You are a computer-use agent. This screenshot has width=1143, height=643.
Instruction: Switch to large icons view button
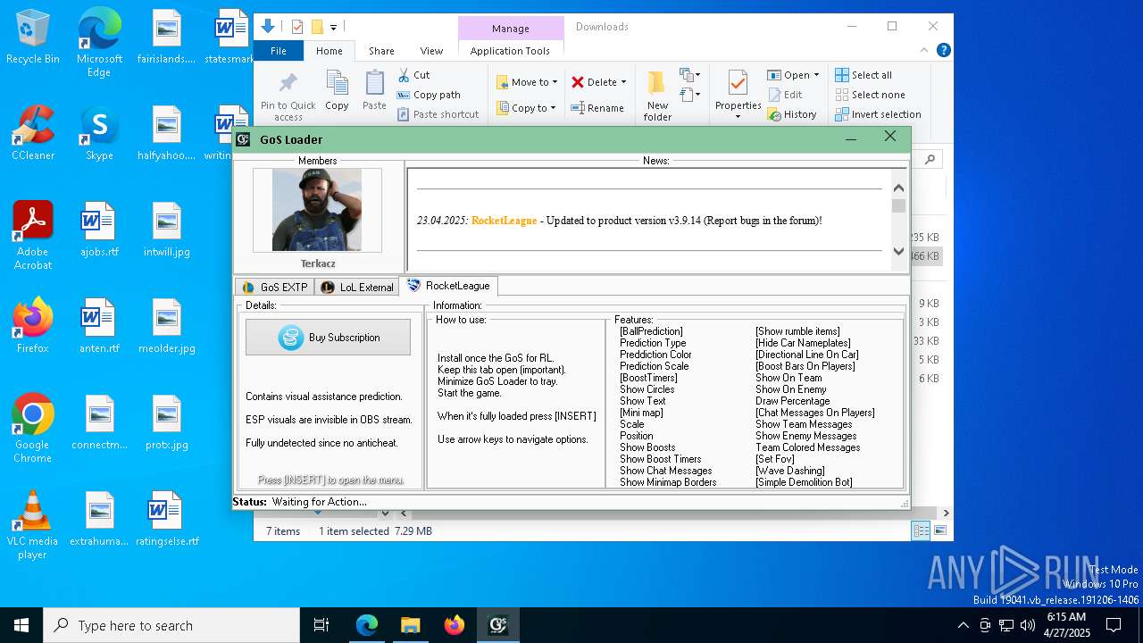(x=939, y=530)
